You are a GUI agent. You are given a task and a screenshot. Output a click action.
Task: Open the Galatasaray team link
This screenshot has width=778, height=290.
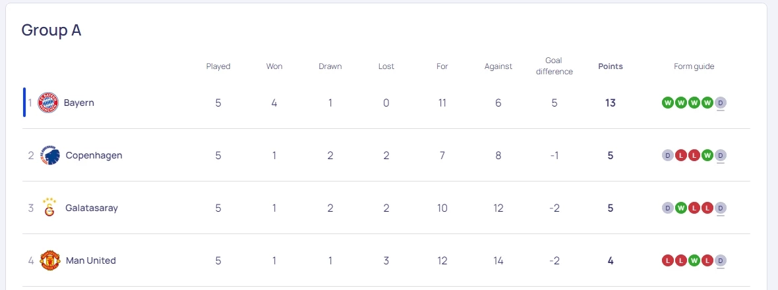92,208
